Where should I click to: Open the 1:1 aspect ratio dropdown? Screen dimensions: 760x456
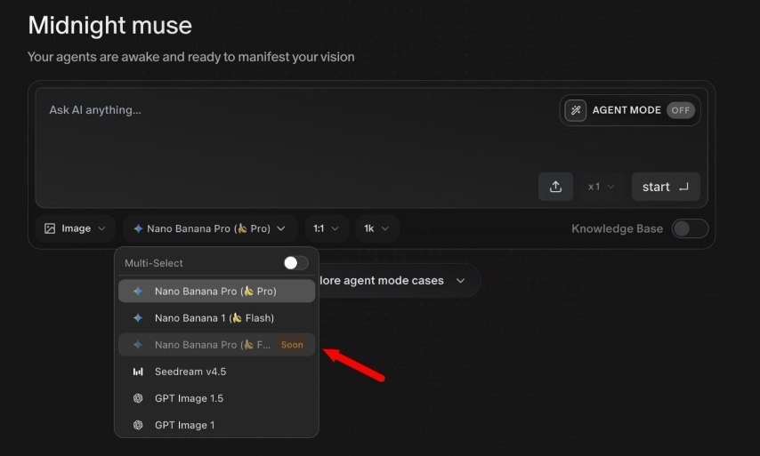pos(327,228)
